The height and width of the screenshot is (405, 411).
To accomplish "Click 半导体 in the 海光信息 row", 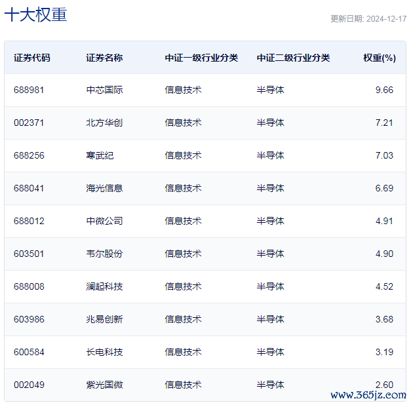I will click(x=270, y=188).
